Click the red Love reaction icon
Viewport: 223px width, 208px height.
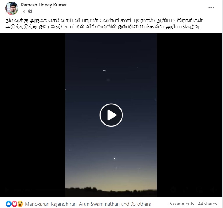14,204
